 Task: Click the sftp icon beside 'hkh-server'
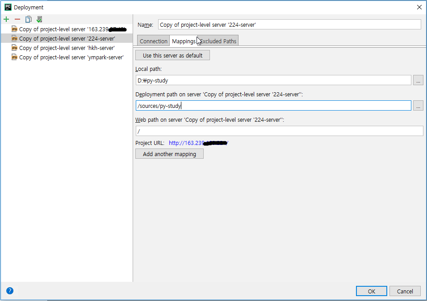pos(14,48)
